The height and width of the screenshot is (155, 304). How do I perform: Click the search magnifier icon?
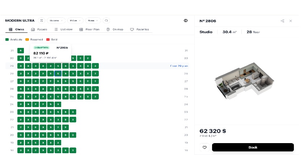point(106,21)
